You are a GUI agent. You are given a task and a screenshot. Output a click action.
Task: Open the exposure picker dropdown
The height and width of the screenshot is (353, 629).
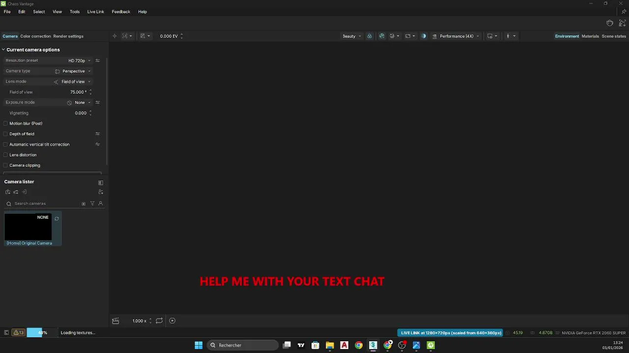coord(145,36)
